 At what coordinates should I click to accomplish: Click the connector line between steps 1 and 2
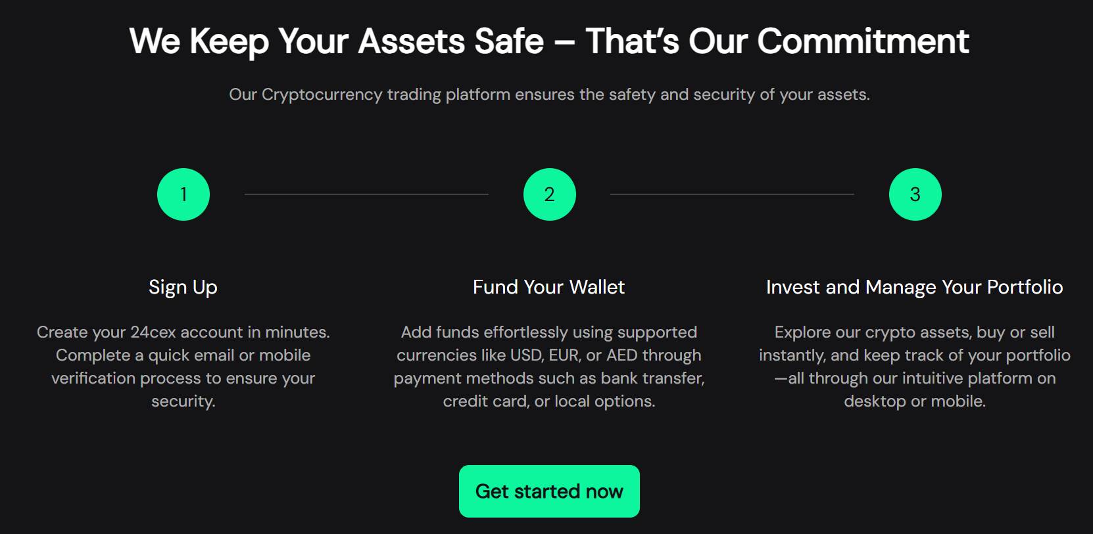pyautogui.click(x=366, y=193)
